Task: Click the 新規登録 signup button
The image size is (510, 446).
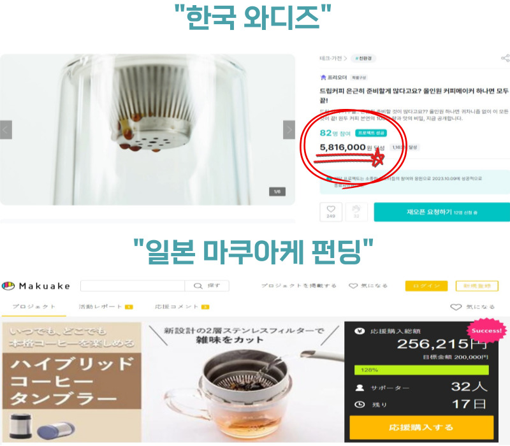Action: click(477, 285)
